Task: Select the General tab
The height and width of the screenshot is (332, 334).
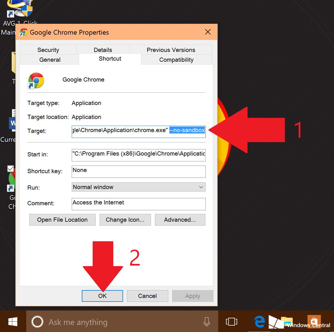Action: point(50,60)
